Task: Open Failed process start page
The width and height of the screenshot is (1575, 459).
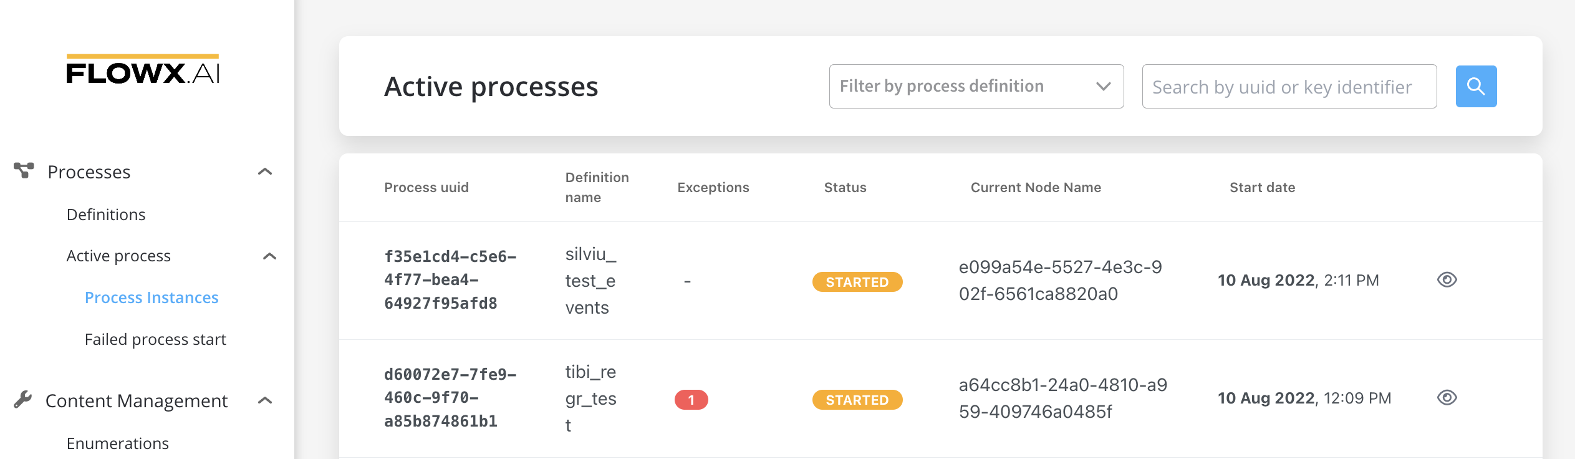Action: pos(155,339)
